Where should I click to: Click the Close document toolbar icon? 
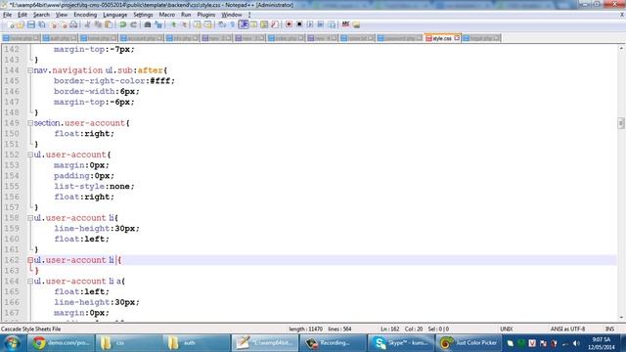coord(54,24)
